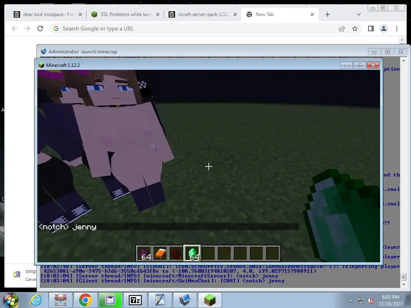Go forward in Chrome
The height and width of the screenshot is (308, 411).
tap(27, 28)
